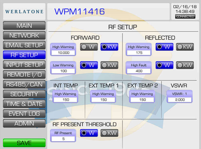Screen dimensions: 201x149
Task: Open the ADMIN page
Action: pos(24,123)
